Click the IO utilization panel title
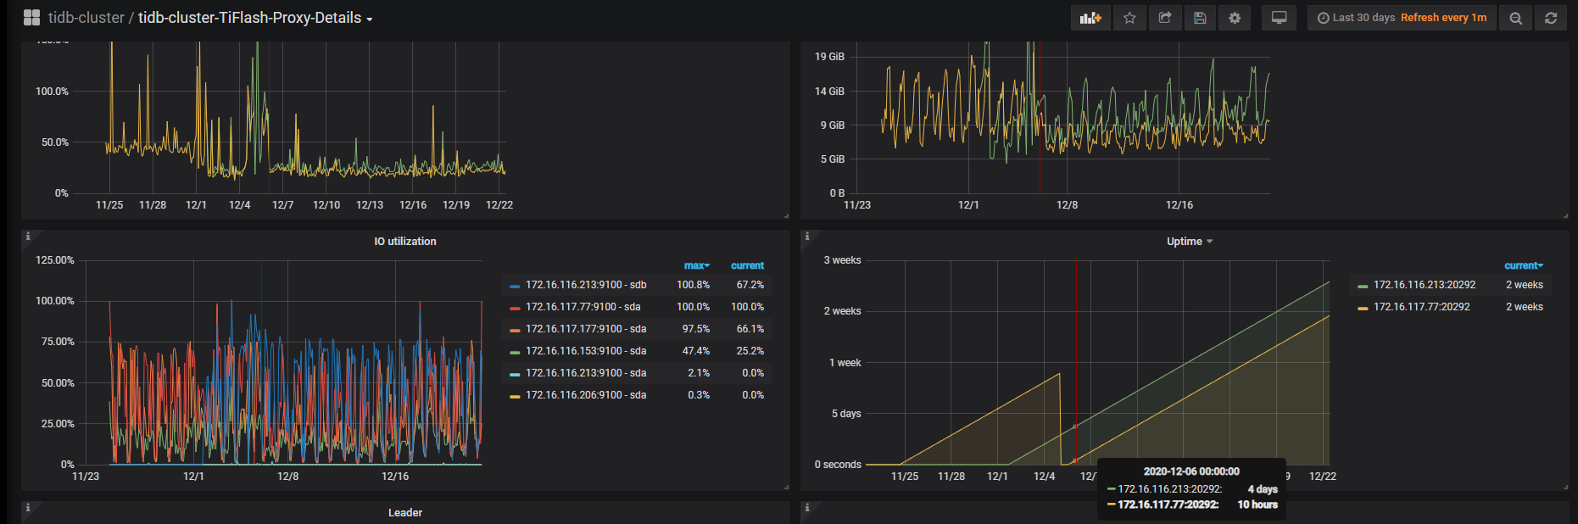The height and width of the screenshot is (524, 1578). click(x=405, y=242)
